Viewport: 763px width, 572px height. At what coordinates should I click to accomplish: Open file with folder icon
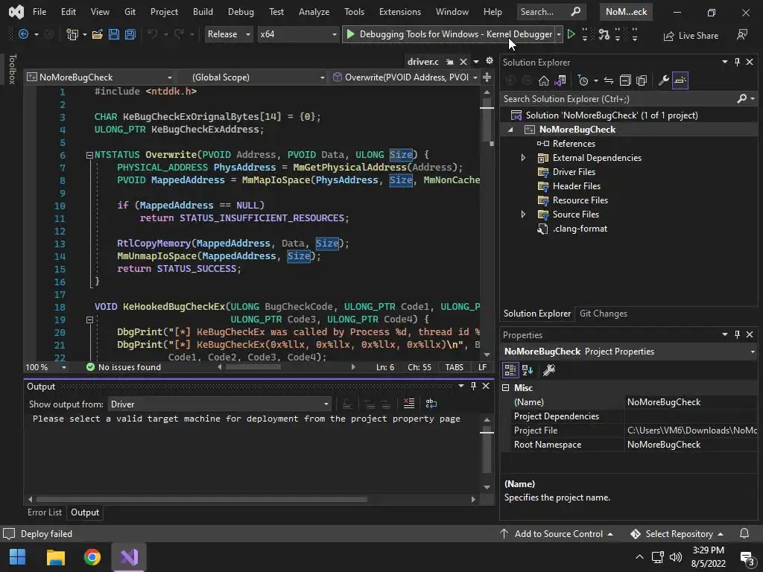point(98,34)
